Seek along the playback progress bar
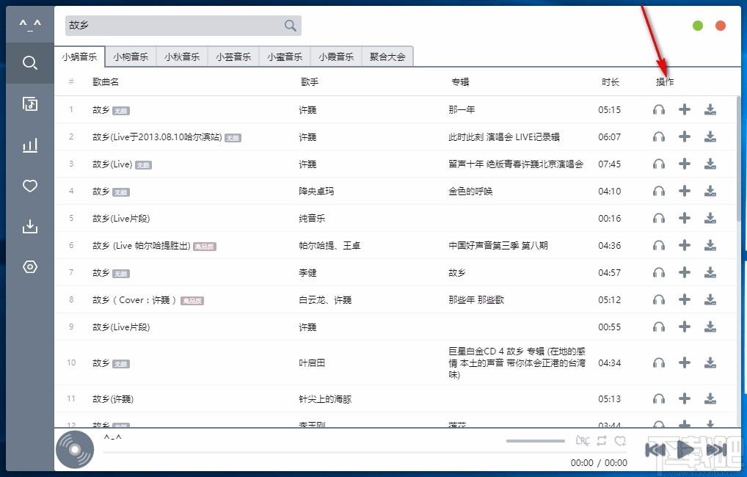The width and height of the screenshot is (747, 477). pos(365,452)
